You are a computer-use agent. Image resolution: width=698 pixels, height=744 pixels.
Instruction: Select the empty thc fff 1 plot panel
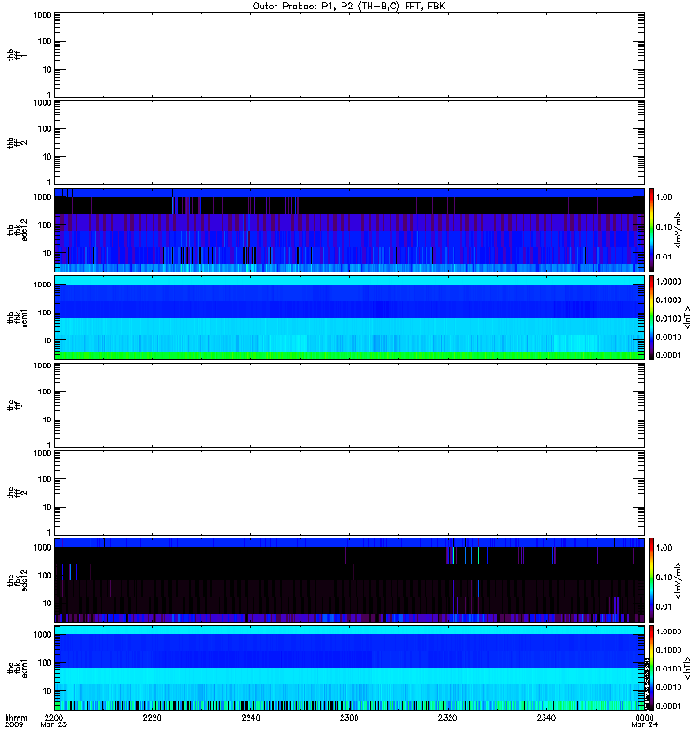pos(349,405)
